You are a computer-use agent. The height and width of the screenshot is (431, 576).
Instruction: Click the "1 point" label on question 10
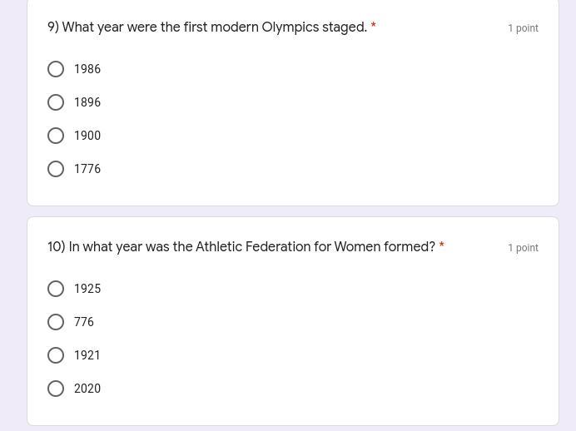tap(523, 248)
